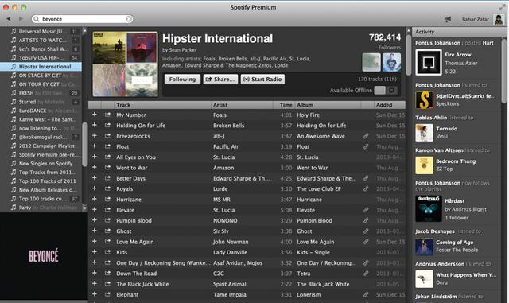Go forward with the right arrow

tap(21, 19)
